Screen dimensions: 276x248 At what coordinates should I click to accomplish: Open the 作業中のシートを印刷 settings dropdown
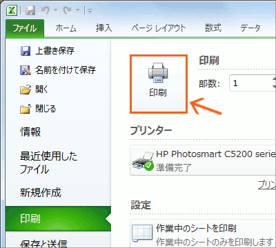point(203,234)
